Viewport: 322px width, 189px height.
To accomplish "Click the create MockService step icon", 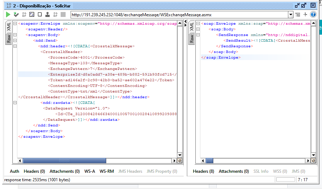I will click(x=24, y=14).
